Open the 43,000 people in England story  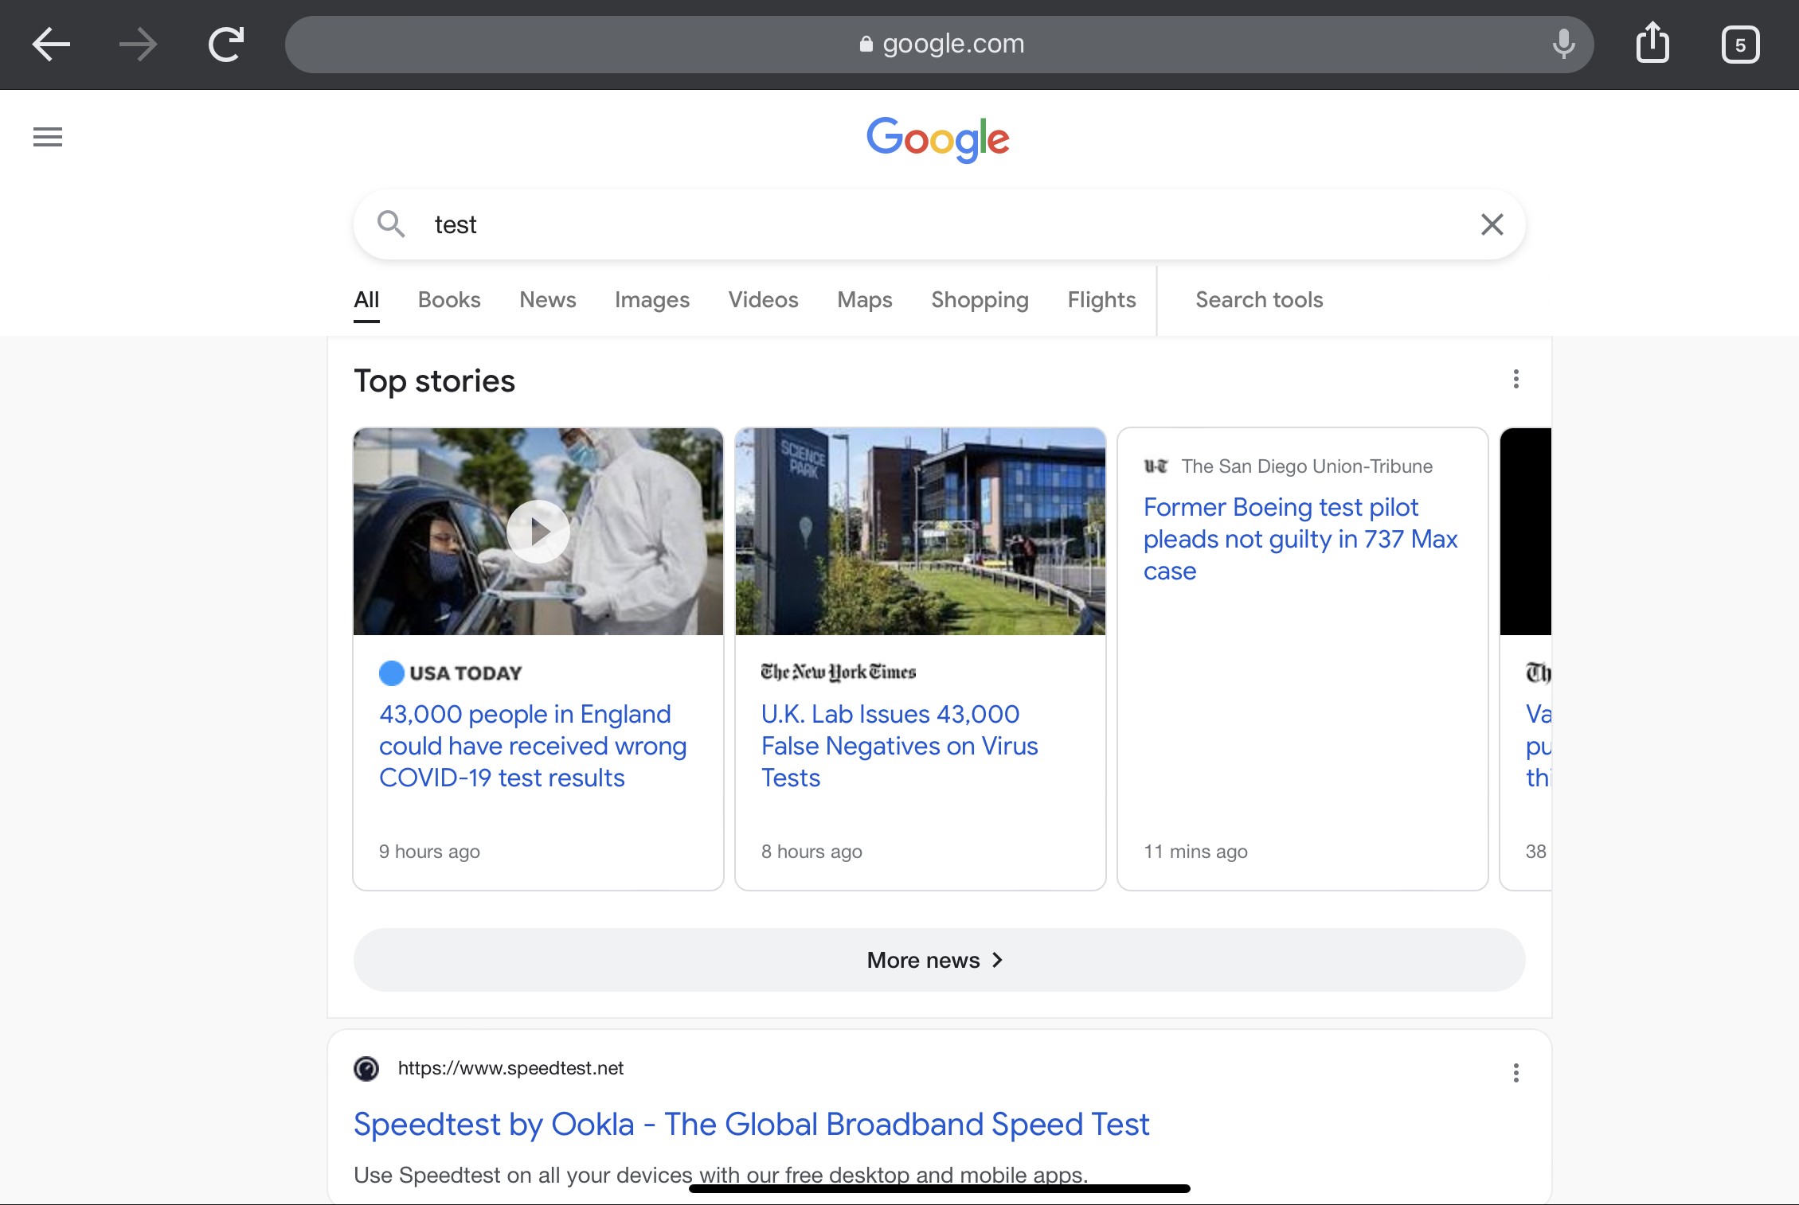[533, 746]
